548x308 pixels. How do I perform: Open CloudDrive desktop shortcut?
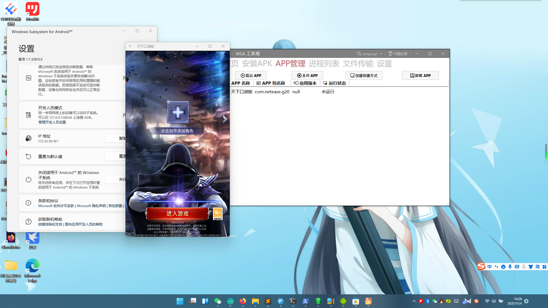(11, 240)
